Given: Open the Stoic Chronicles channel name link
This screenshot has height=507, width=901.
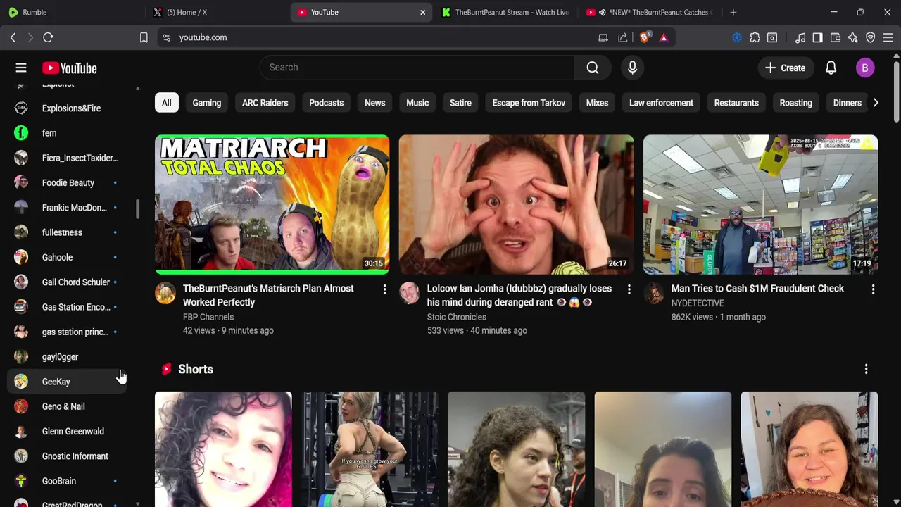Looking at the screenshot, I should coord(457,317).
